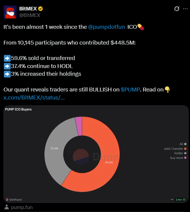Toggle the 'holder' legend entry
Viewport: 190px width, 212px height.
180,153
